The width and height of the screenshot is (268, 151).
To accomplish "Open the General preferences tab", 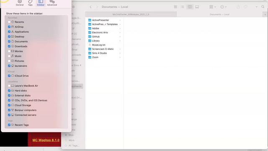I will 20,3.
